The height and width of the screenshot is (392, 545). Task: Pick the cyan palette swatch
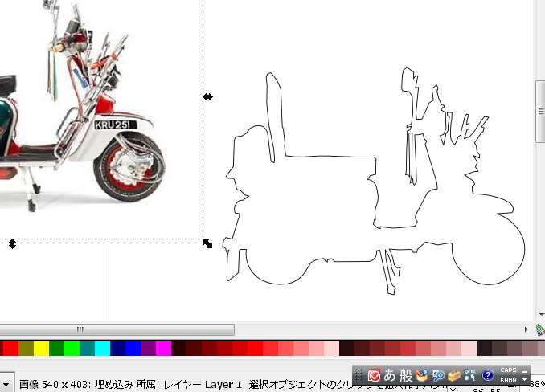coord(103,349)
